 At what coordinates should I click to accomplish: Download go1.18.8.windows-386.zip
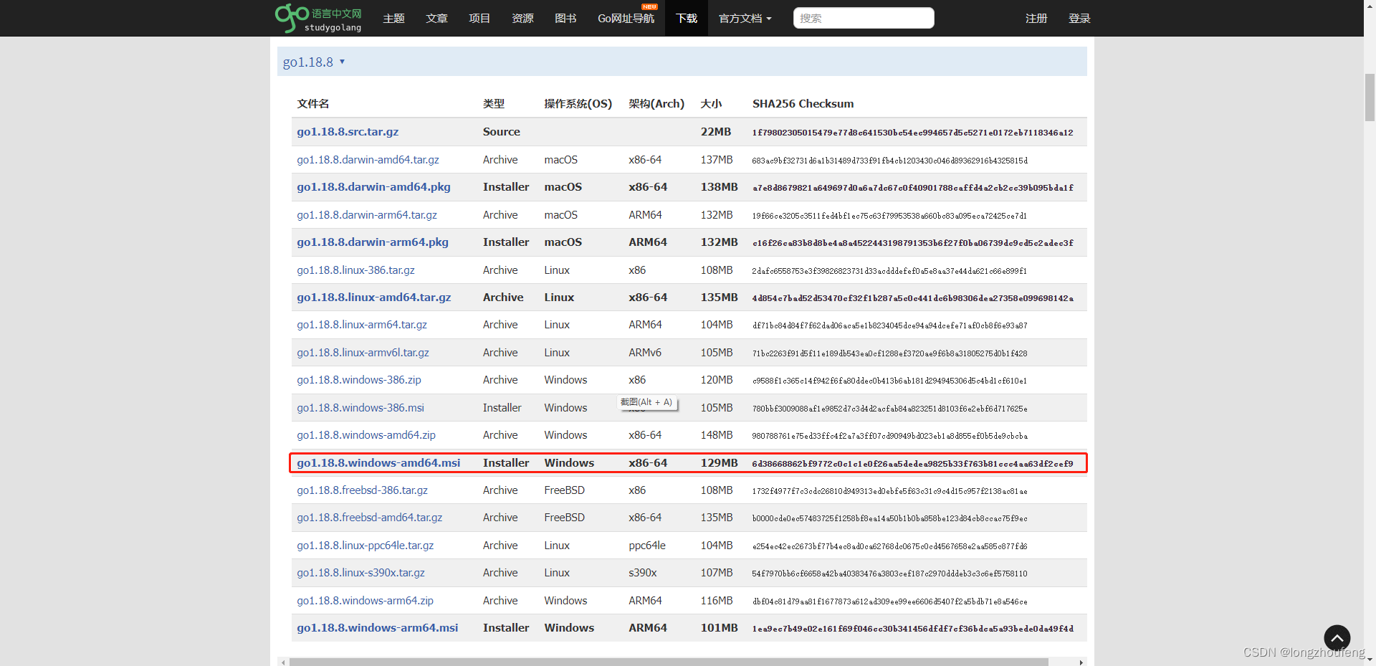coord(359,380)
